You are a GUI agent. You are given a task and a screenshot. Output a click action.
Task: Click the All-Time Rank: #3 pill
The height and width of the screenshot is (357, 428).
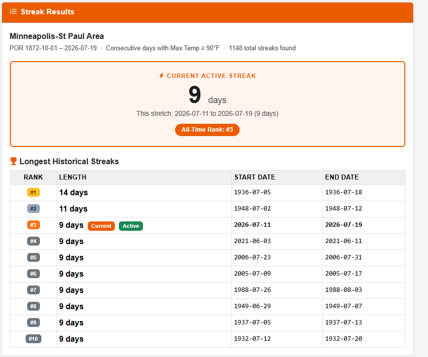(207, 130)
